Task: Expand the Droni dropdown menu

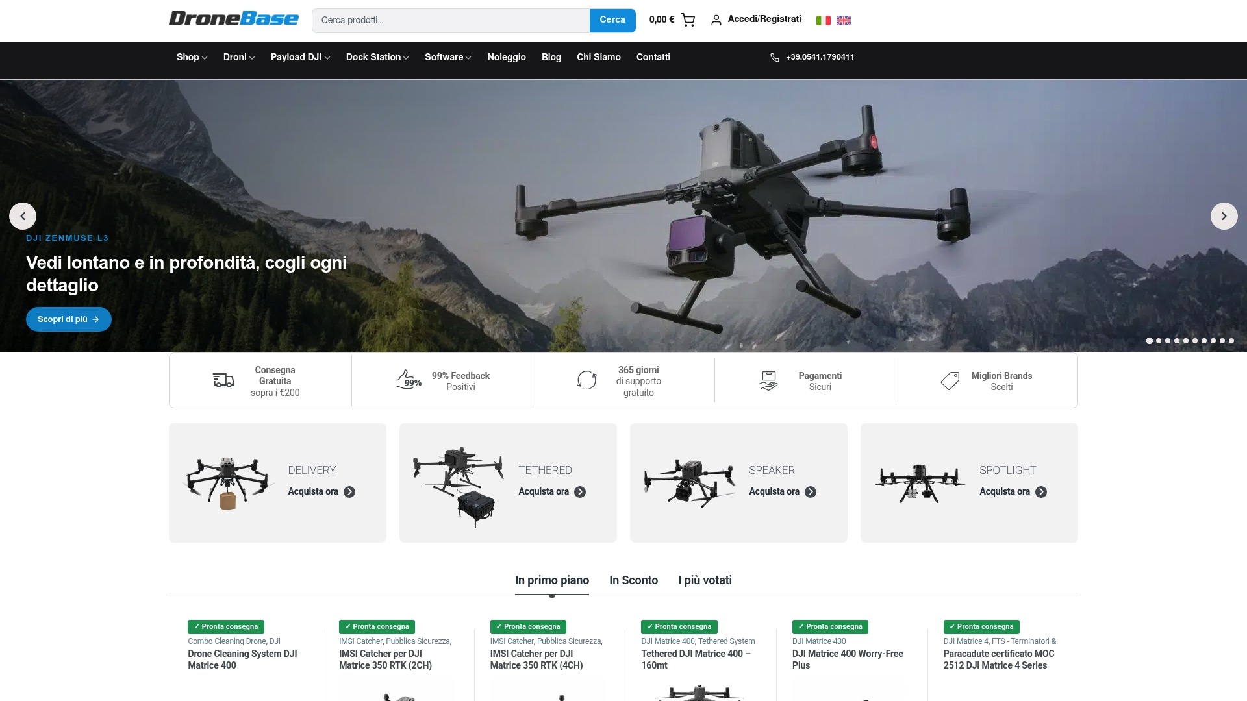Action: tap(239, 57)
